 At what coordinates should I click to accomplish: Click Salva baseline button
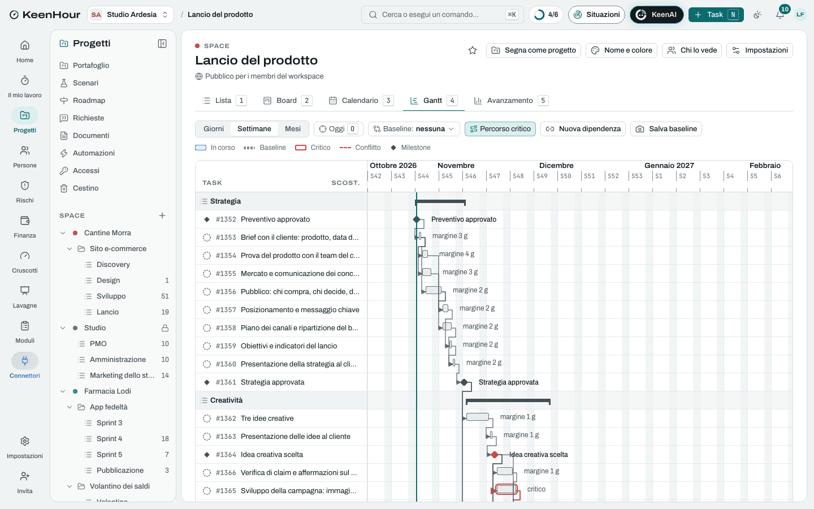666,129
